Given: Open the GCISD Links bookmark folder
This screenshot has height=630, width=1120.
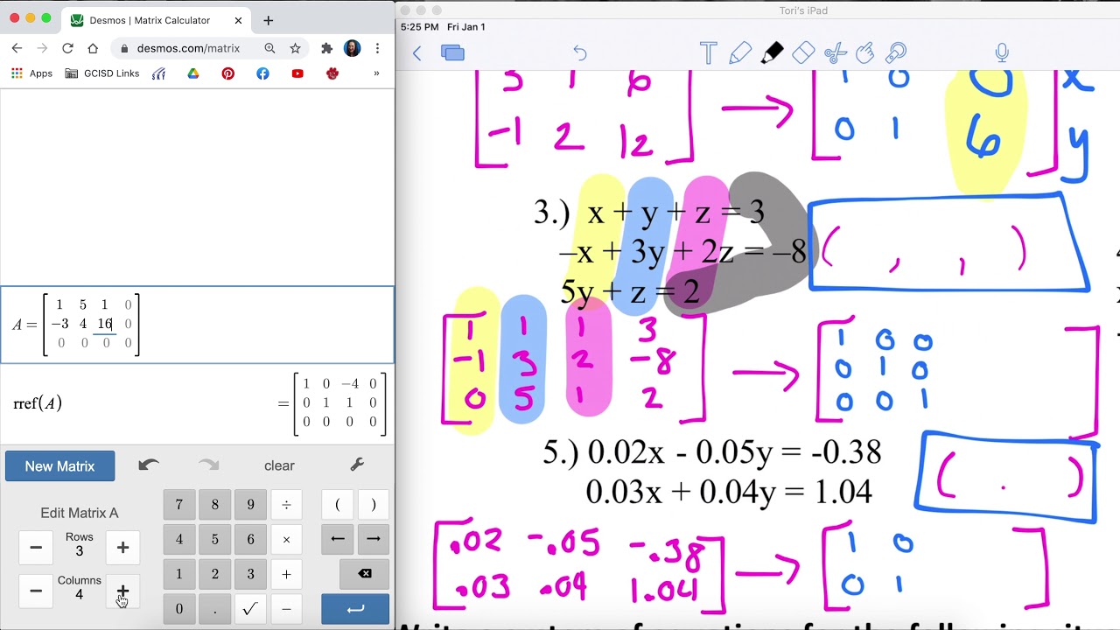Looking at the screenshot, I should pyautogui.click(x=102, y=73).
